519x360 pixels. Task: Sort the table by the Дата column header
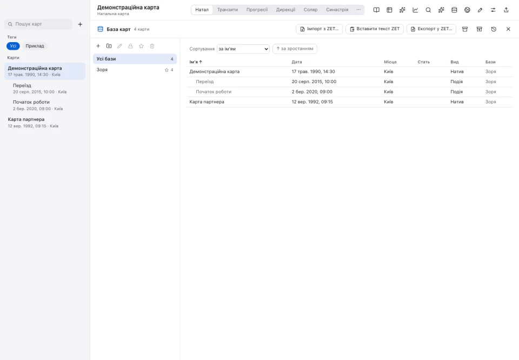(297, 62)
